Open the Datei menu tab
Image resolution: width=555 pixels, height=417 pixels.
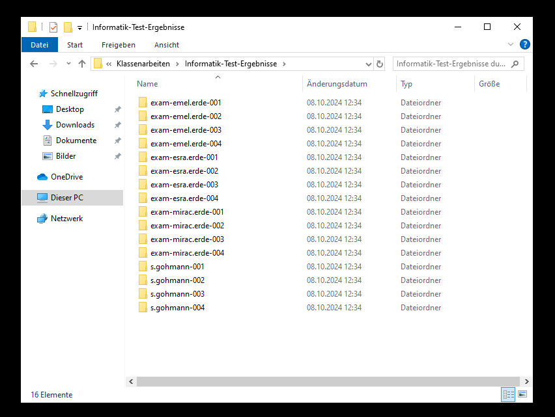pos(40,45)
